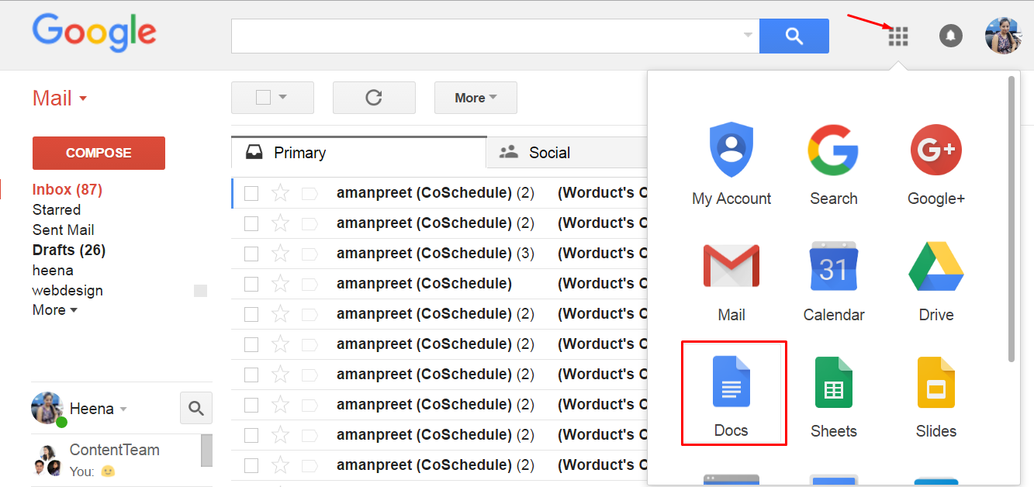Expand the More options in the left sidebar
The width and height of the screenshot is (1034, 487).
point(54,309)
